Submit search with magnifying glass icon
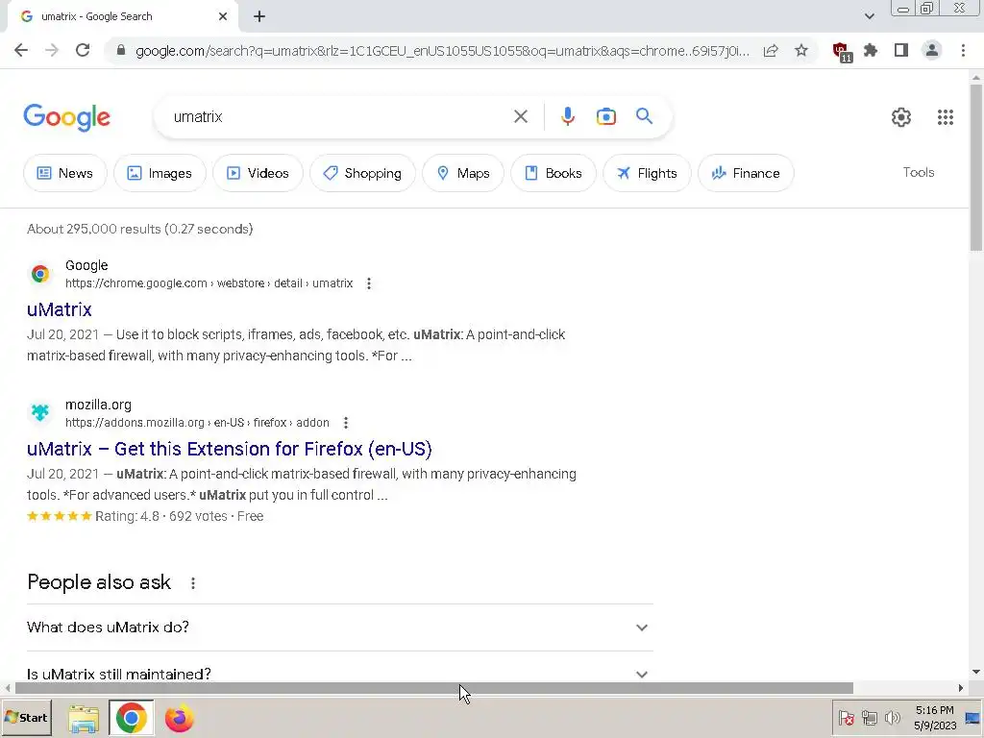Viewport: 984px width, 738px height. point(644,116)
